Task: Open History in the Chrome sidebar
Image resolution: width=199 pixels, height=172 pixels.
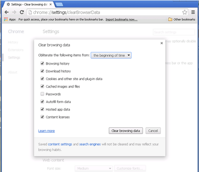Action: 13,42
